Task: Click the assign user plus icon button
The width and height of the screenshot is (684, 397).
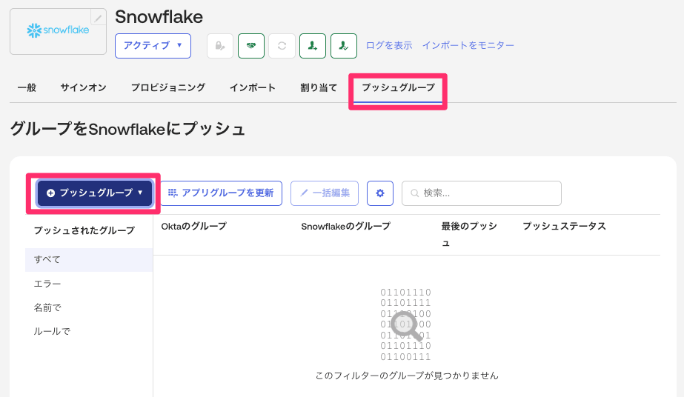Action: click(x=313, y=46)
